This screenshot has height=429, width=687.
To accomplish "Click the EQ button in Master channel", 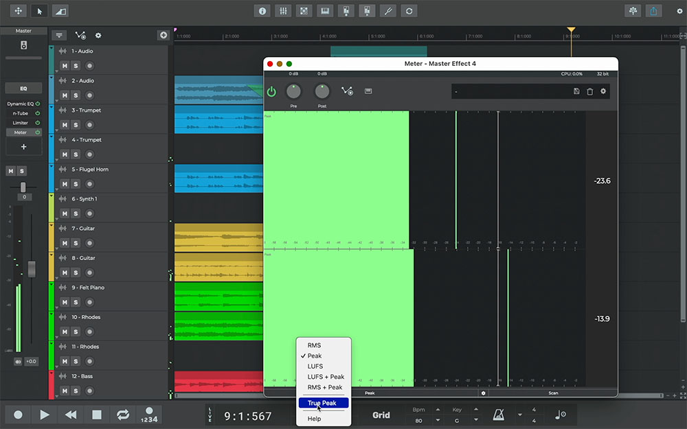I will pos(23,89).
